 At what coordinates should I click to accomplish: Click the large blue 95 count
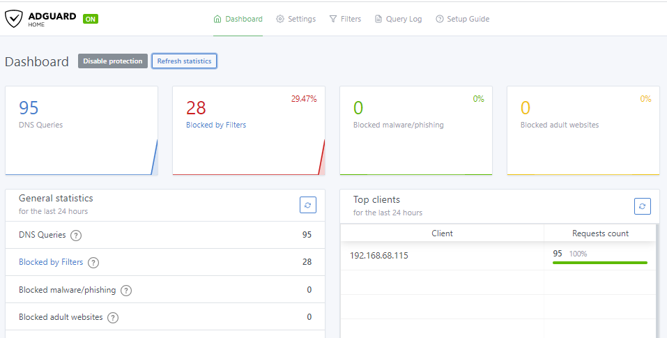point(29,108)
